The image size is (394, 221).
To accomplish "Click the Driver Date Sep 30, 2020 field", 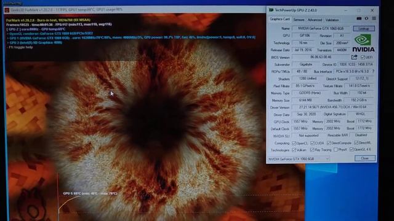I will coord(306,114).
